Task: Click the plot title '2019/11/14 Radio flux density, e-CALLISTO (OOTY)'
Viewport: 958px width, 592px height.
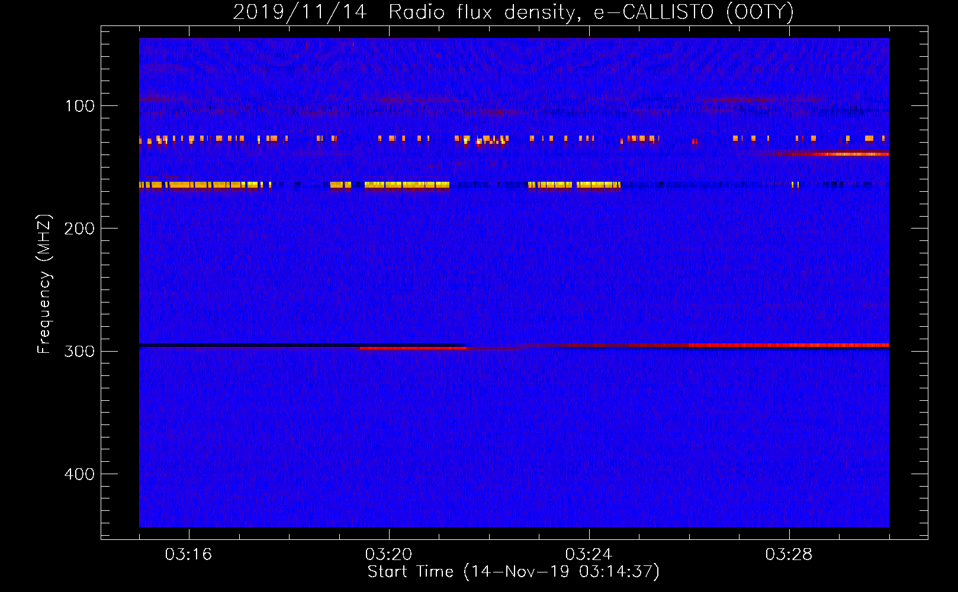Action: tap(513, 12)
